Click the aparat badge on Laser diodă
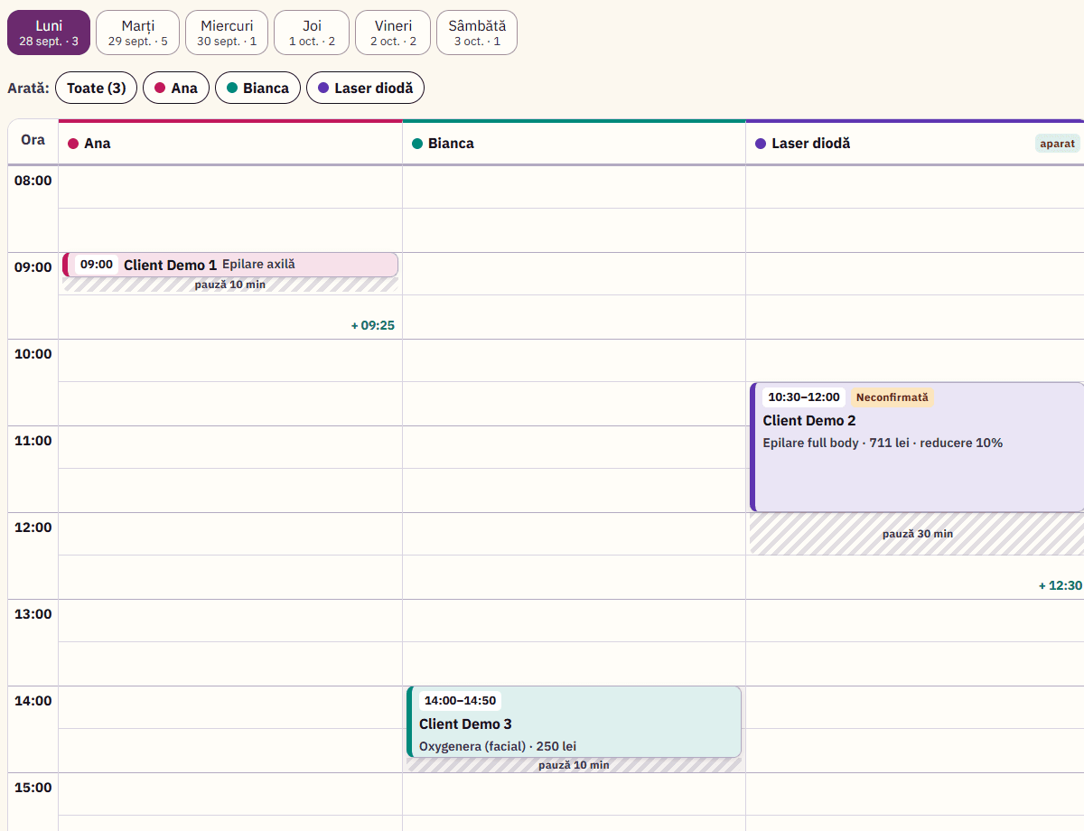The image size is (1084, 831). pos(1057,143)
